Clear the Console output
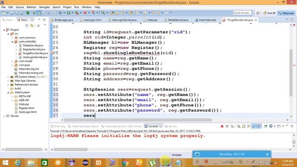 pos(239,126)
